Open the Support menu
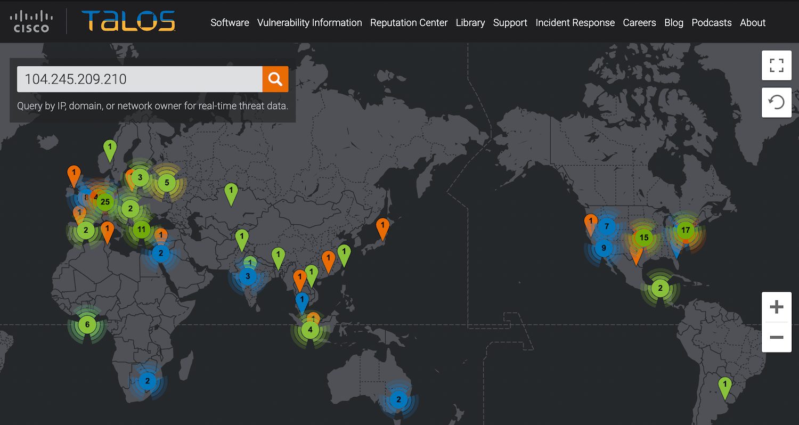Viewport: 799px width, 425px height. click(510, 22)
